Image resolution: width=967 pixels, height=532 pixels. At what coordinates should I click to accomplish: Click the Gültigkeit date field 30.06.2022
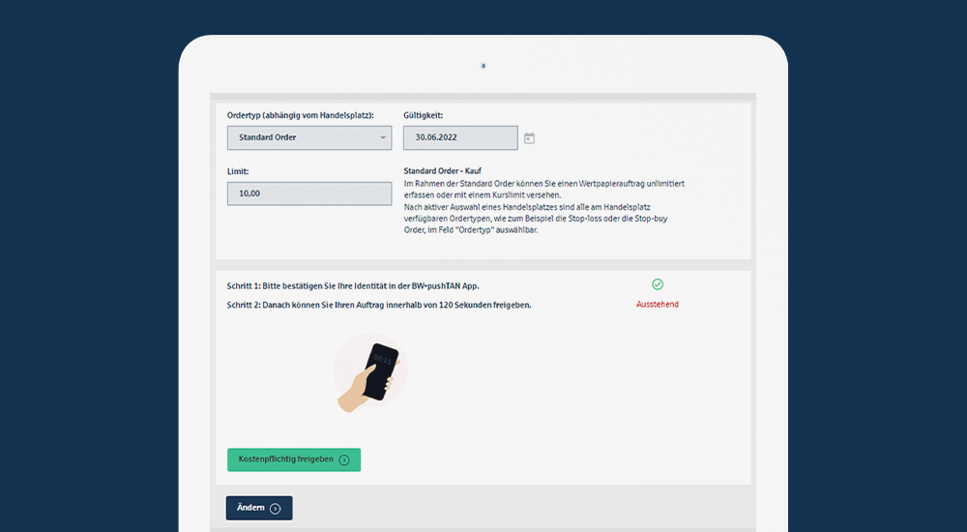point(460,137)
